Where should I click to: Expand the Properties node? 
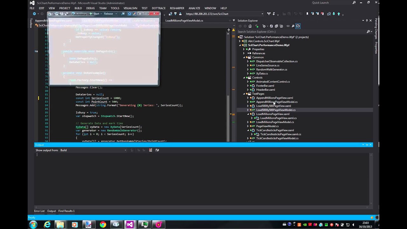pos(244,49)
